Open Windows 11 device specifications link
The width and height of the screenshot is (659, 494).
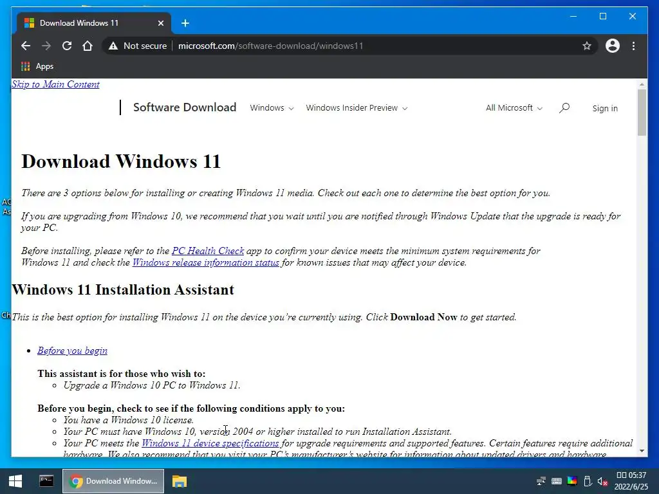point(210,443)
